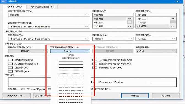Close the 字体 dialog with the X
185x104 pixels.
click(177, 1)
